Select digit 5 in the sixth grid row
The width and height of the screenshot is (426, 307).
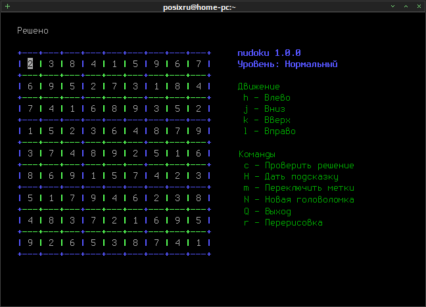click(x=114, y=176)
